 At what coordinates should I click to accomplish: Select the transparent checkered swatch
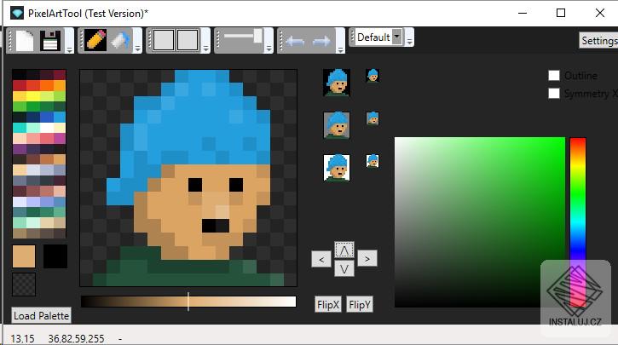(24, 284)
